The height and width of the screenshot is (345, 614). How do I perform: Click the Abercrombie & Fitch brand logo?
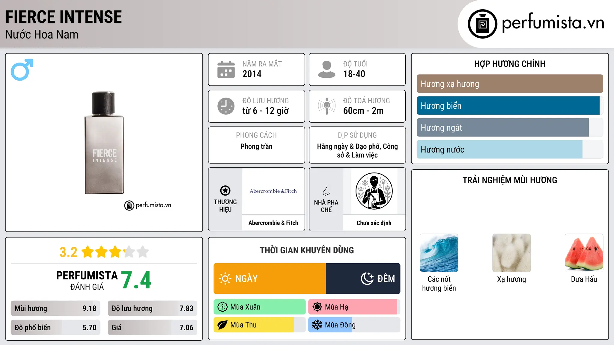pos(273,191)
